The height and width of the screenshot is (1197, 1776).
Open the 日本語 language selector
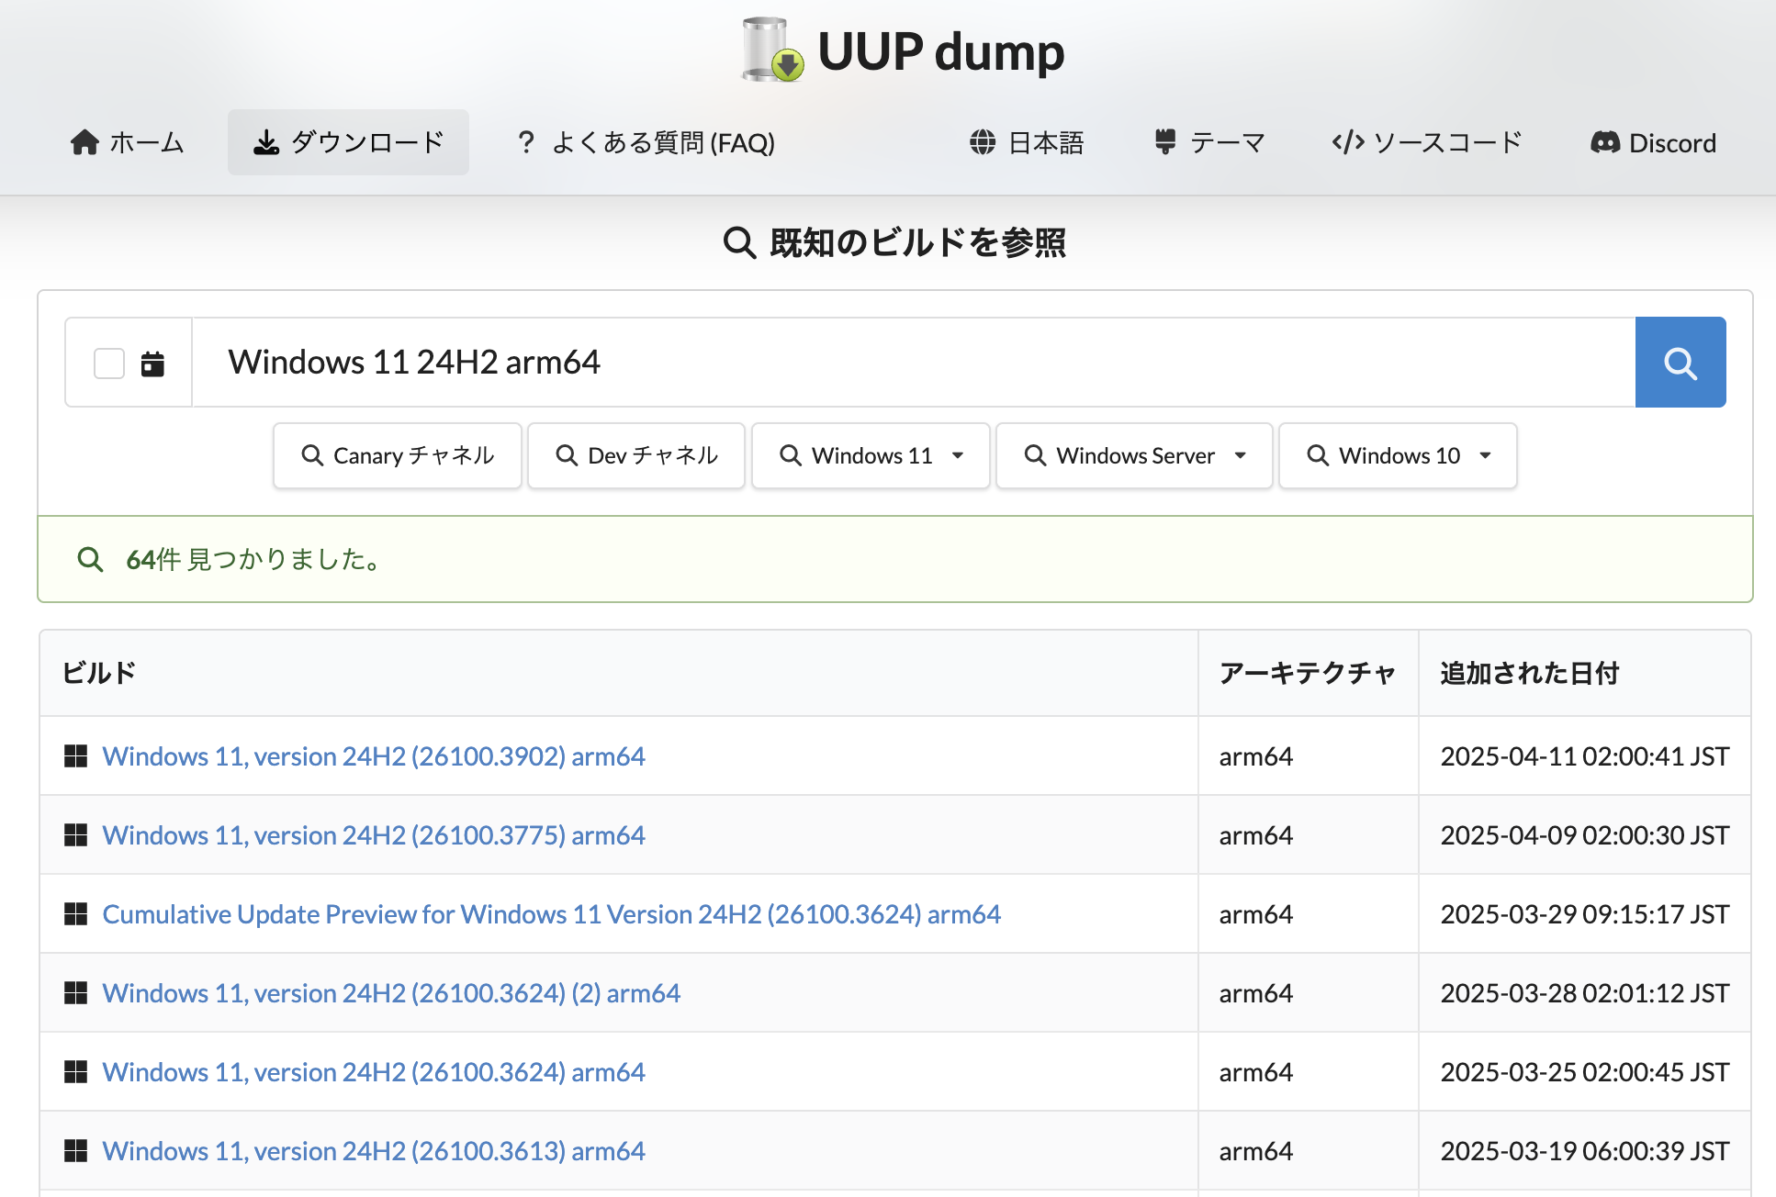tap(1027, 142)
